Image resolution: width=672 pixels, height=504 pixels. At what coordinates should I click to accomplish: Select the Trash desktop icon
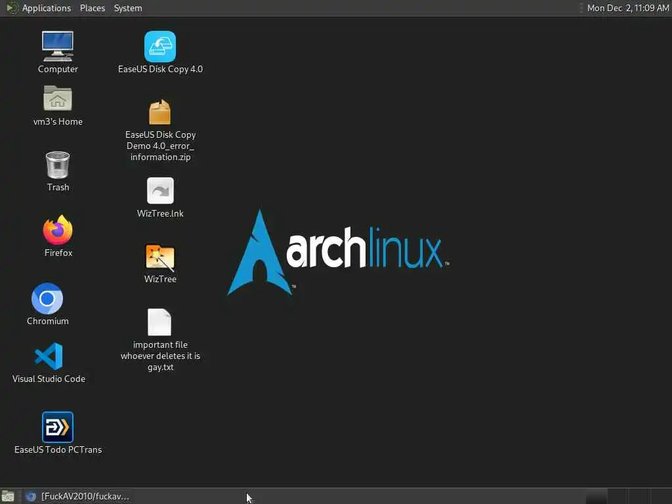point(58,165)
